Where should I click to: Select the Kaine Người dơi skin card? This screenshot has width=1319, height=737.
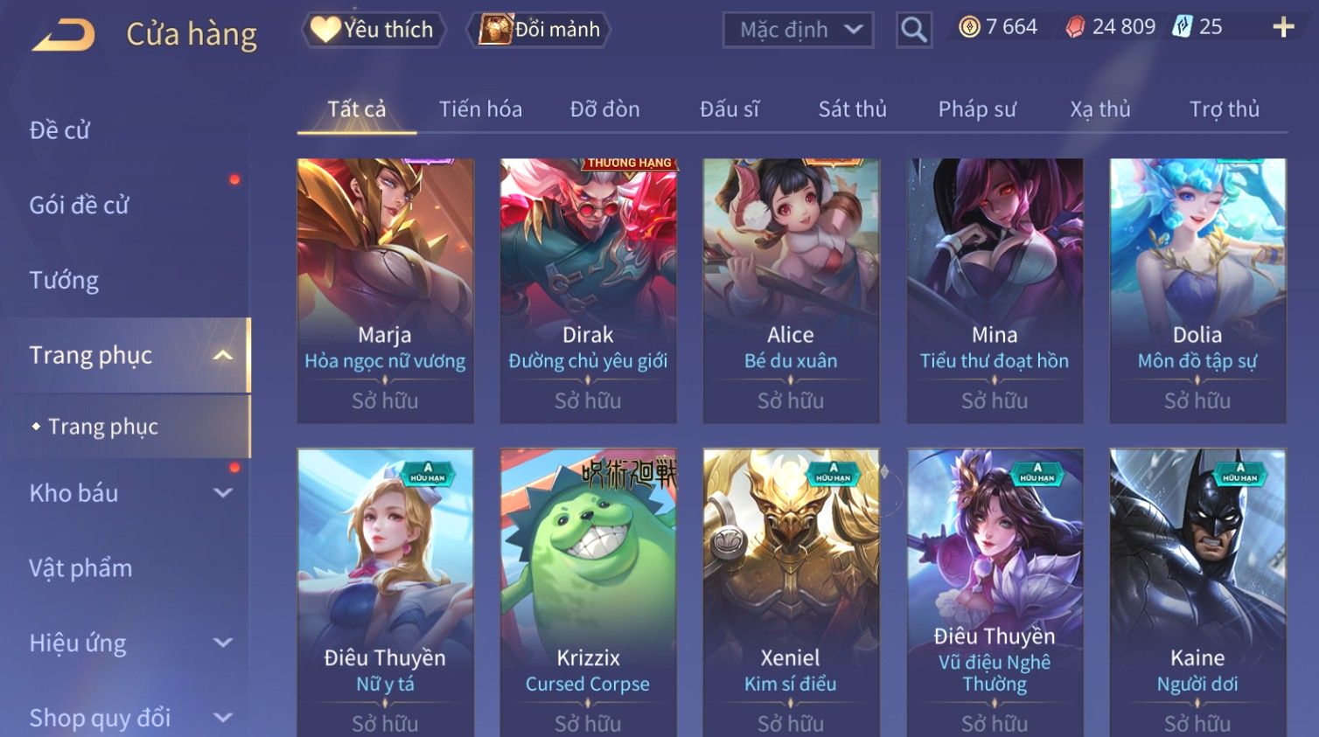click(1197, 592)
